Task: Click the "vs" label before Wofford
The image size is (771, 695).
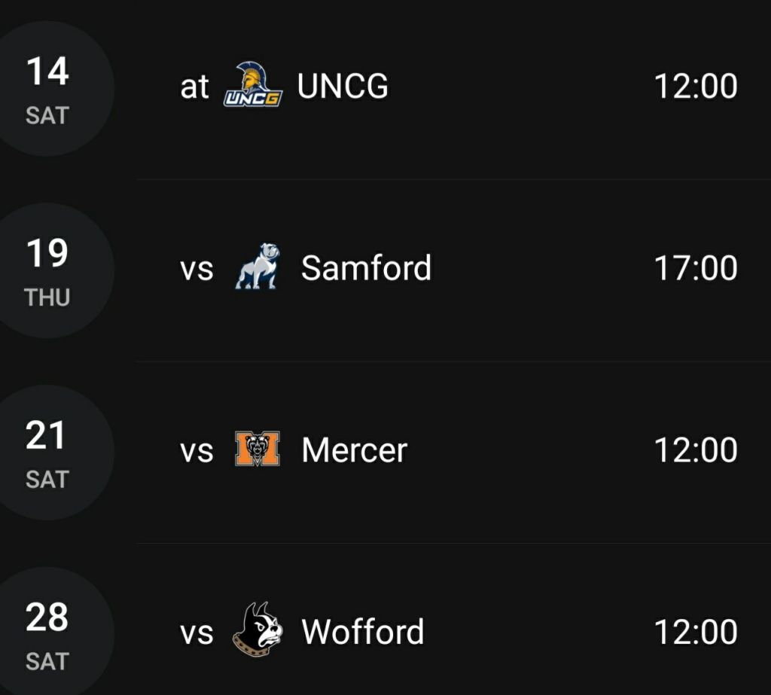Action: click(197, 633)
